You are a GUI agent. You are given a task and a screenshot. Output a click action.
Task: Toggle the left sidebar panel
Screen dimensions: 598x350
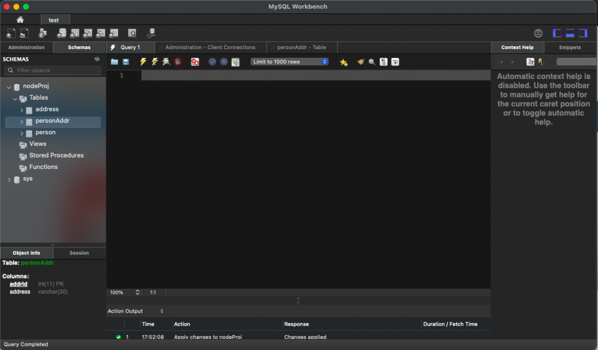click(x=557, y=33)
